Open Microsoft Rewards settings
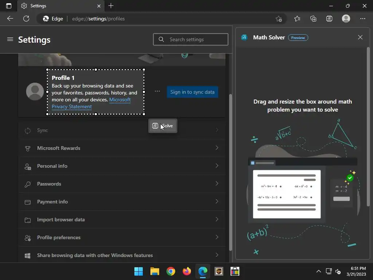This screenshot has height=280, width=373. (x=122, y=148)
